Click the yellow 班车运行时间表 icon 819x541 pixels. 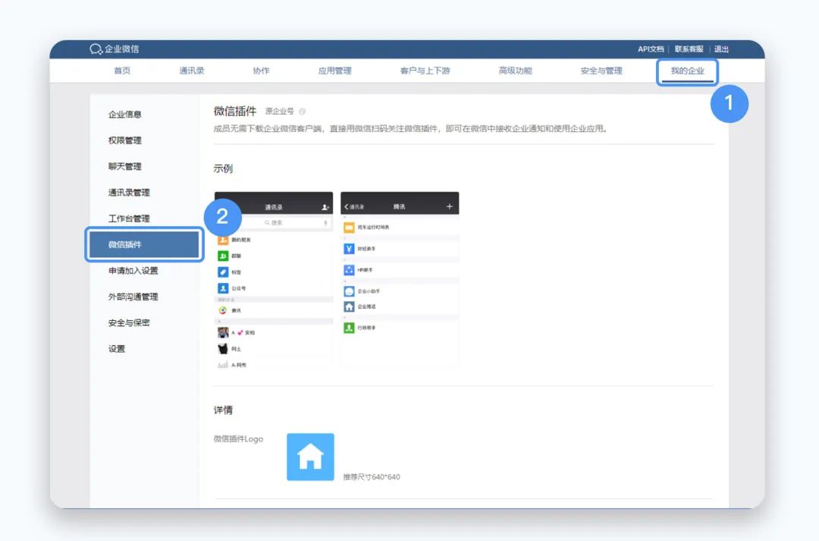pyautogui.click(x=349, y=228)
